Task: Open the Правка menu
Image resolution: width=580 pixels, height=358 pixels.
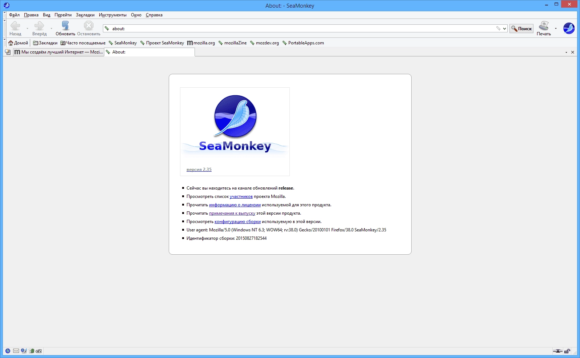Action: [31, 15]
